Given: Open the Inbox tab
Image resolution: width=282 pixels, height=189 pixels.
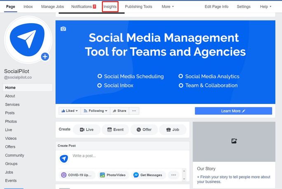Looking at the screenshot, I should pyautogui.click(x=28, y=7).
